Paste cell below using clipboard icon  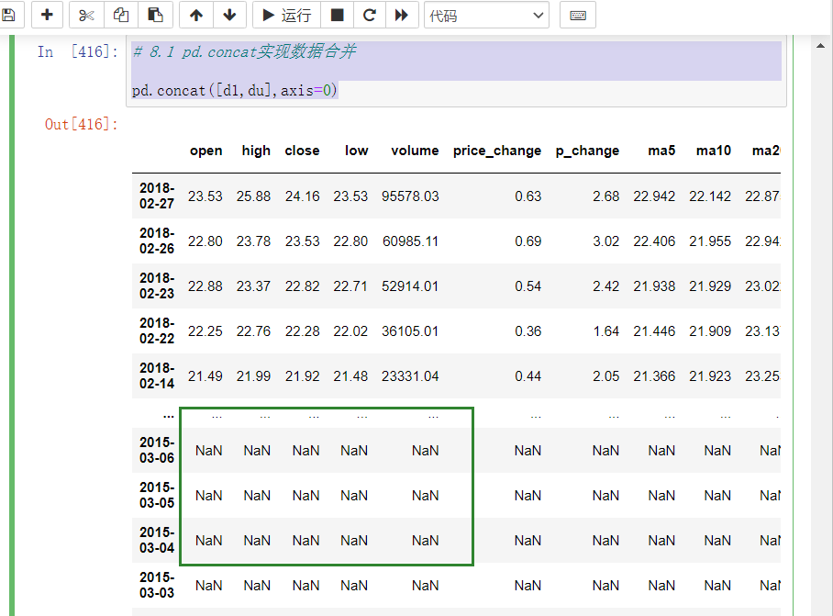coord(155,15)
